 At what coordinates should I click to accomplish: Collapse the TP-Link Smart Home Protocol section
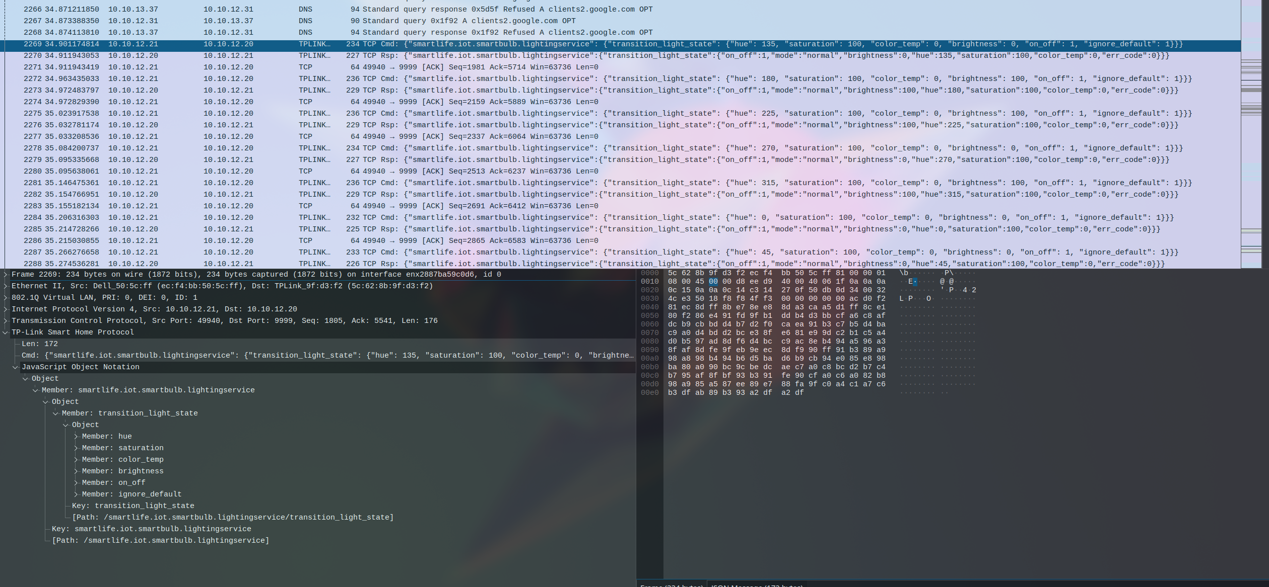coord(6,332)
